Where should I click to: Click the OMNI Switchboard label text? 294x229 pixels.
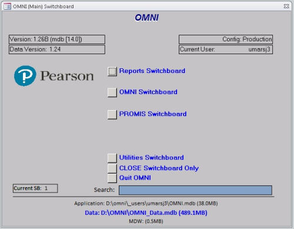[148, 92]
